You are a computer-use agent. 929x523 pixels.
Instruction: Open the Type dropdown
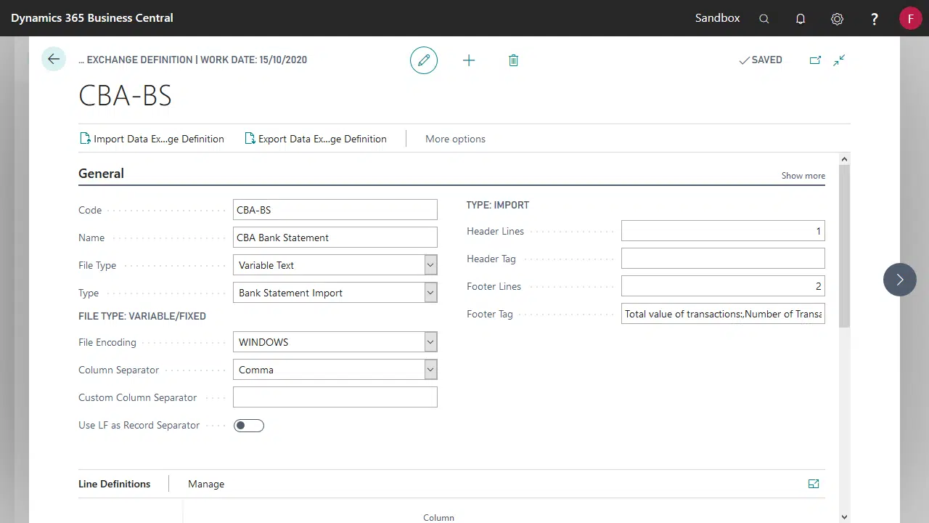[x=430, y=293]
